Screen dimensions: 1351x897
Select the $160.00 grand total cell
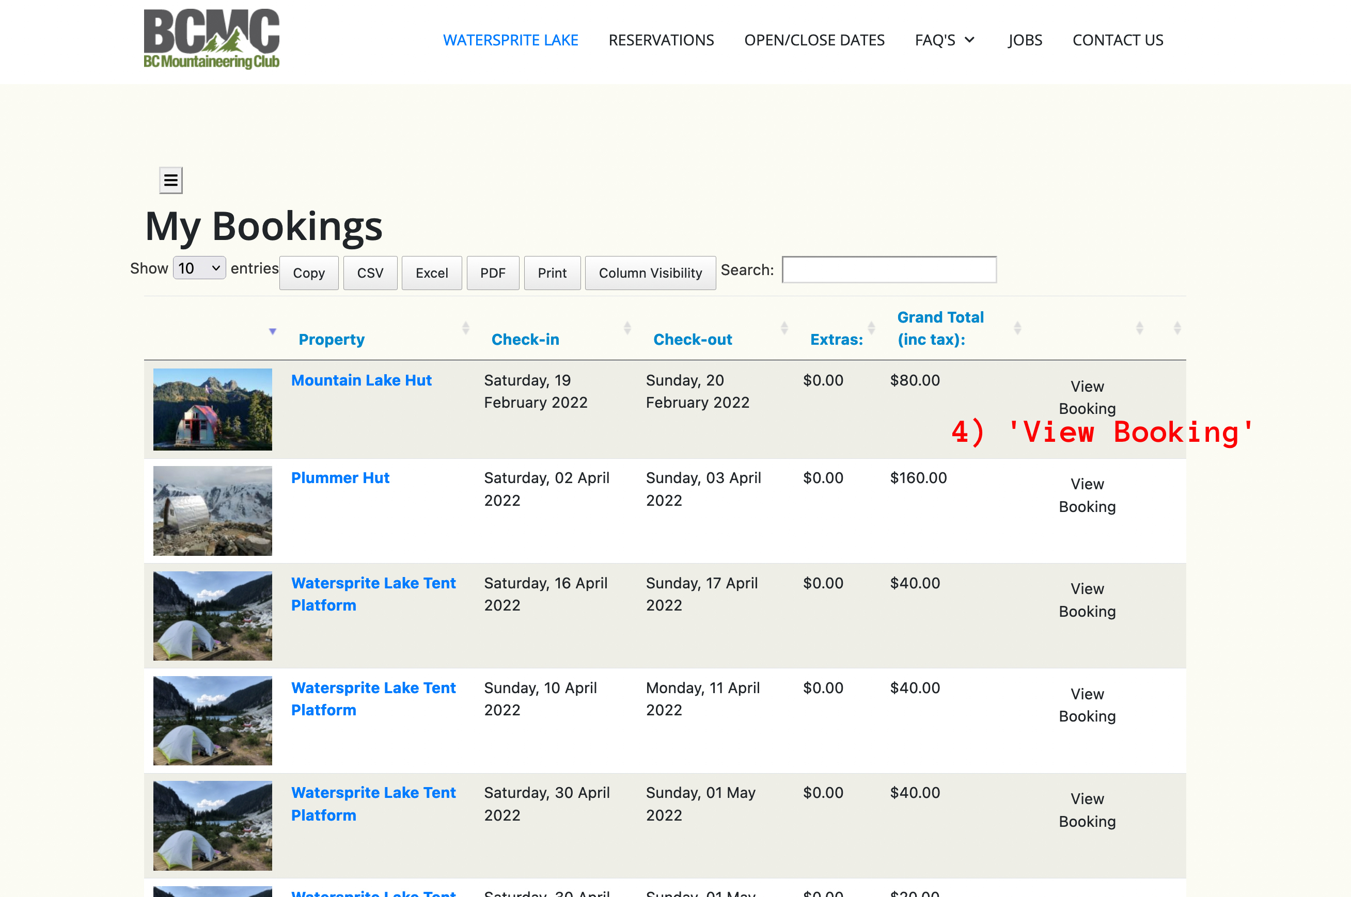coord(918,478)
